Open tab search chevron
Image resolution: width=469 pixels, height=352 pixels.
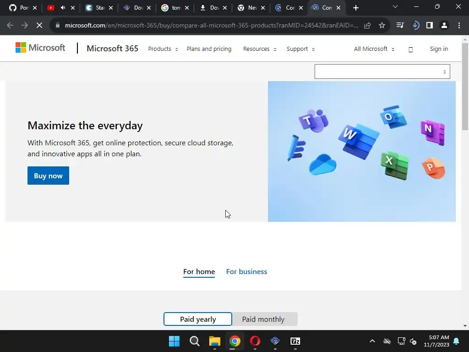(x=395, y=6)
